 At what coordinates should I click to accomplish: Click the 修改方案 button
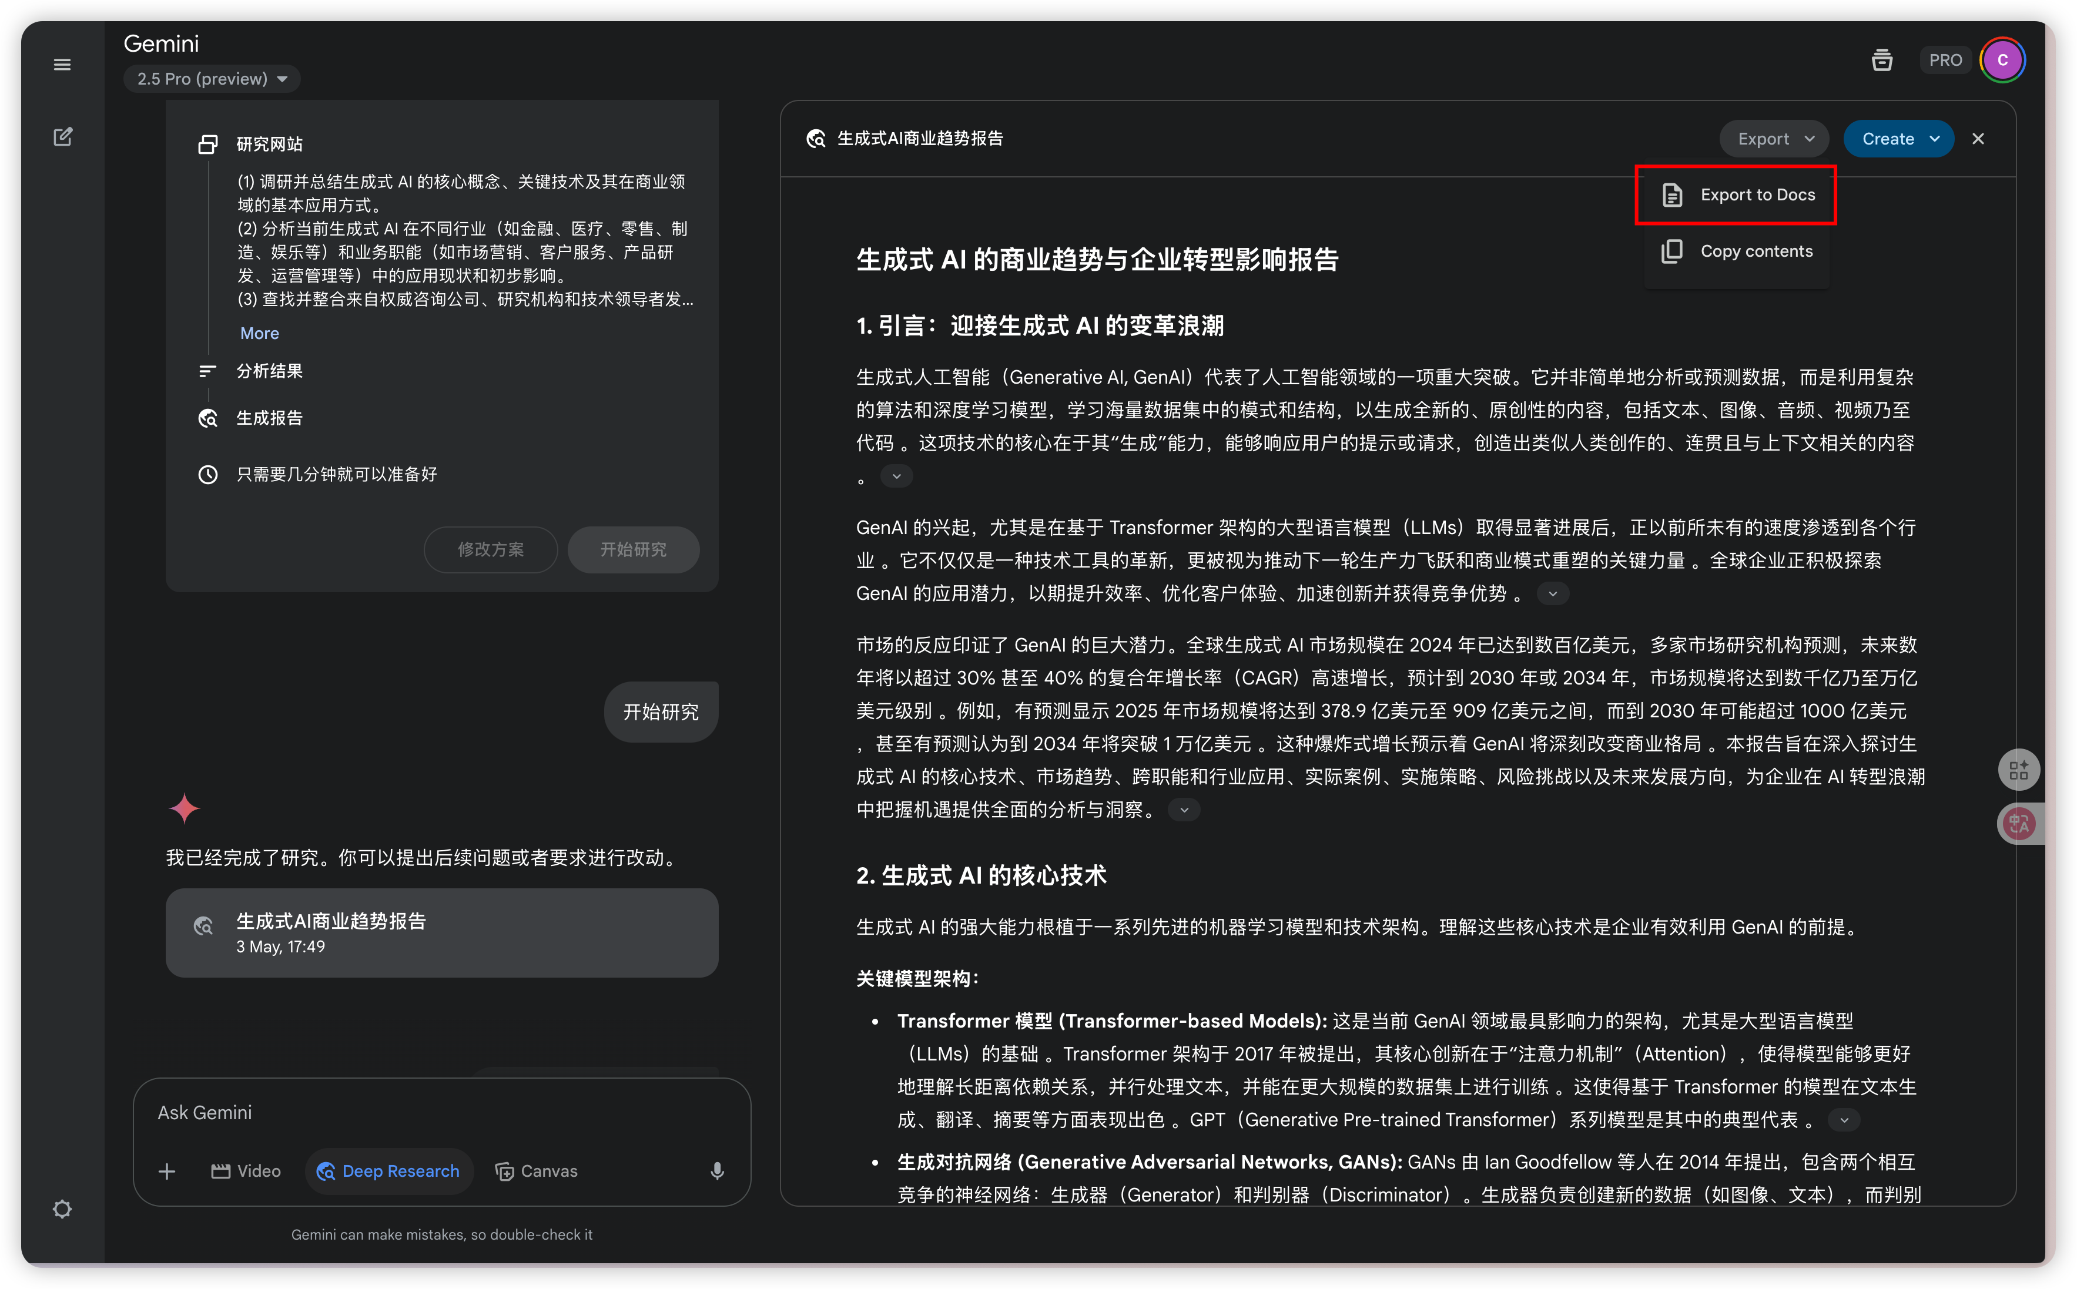pos(490,549)
